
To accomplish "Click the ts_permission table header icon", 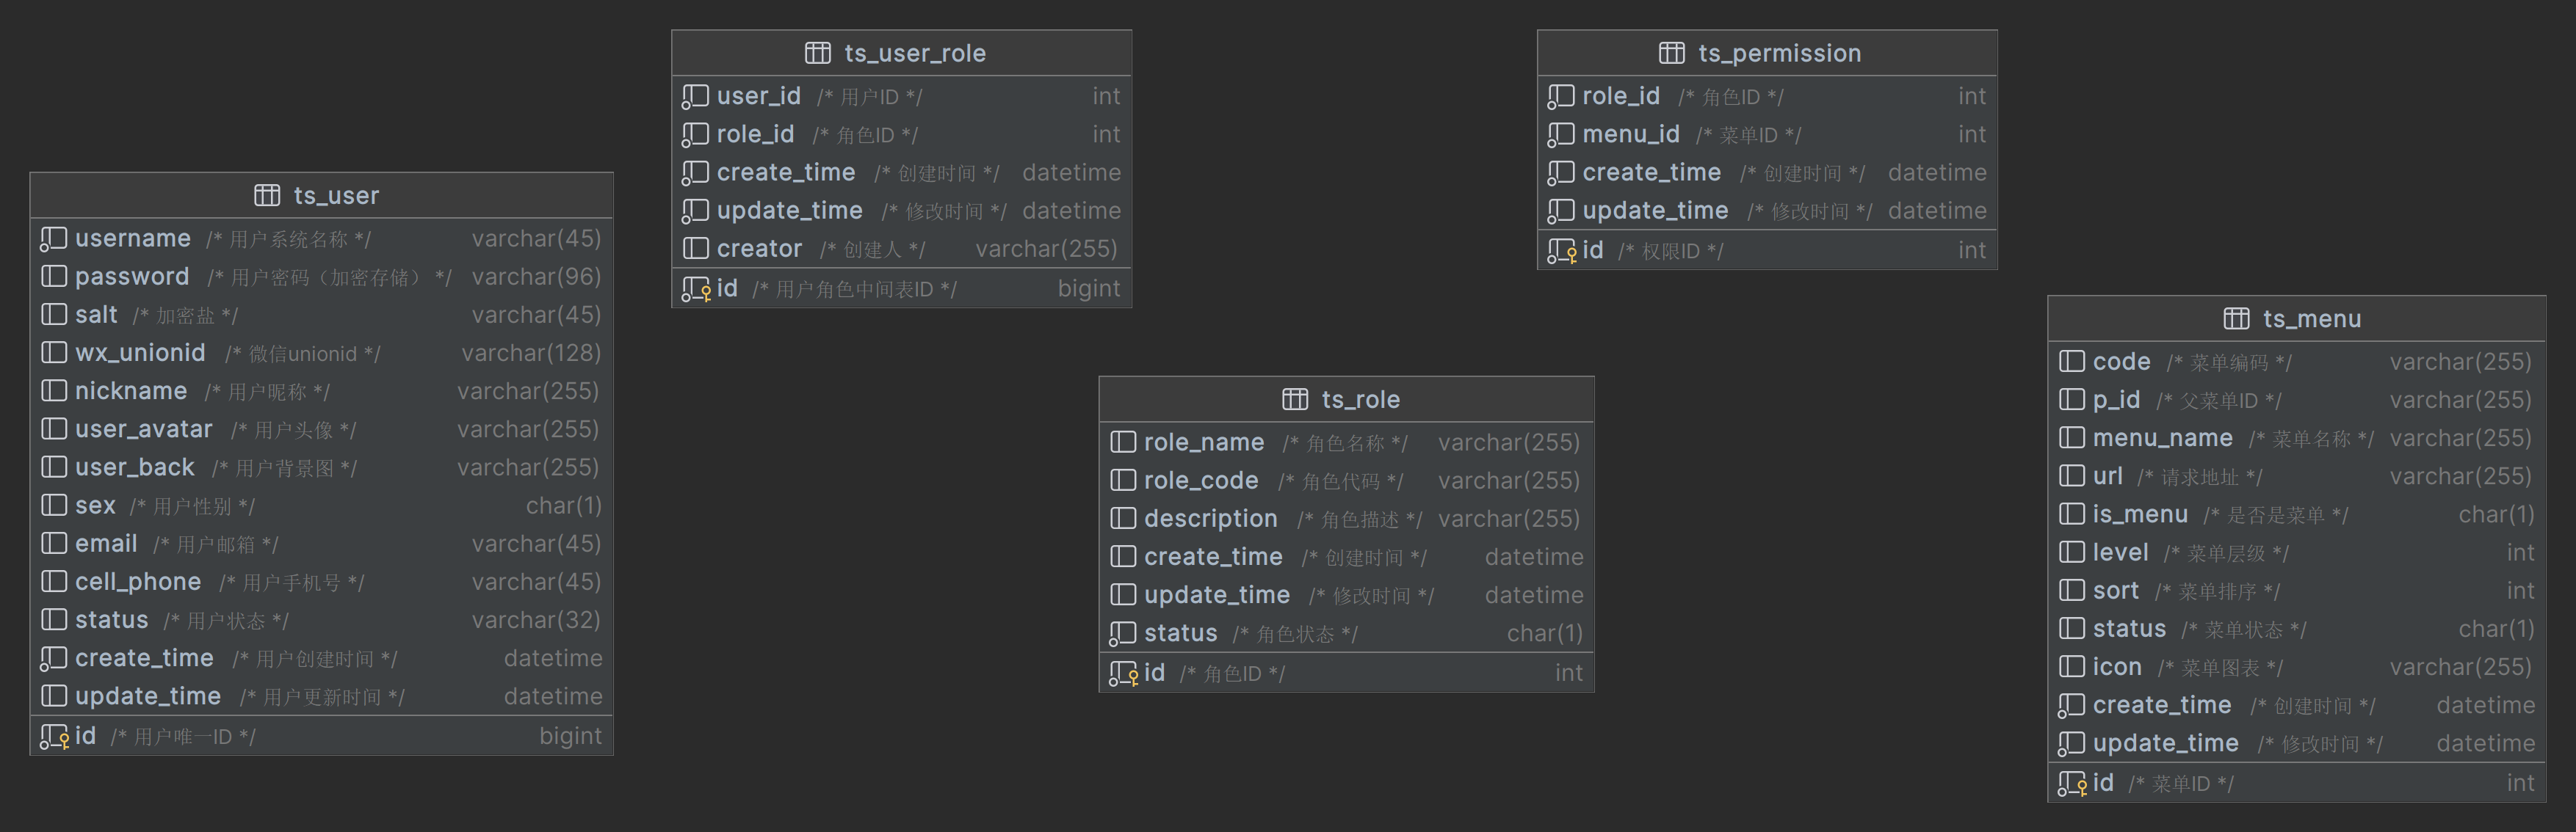I will pos(1671,53).
